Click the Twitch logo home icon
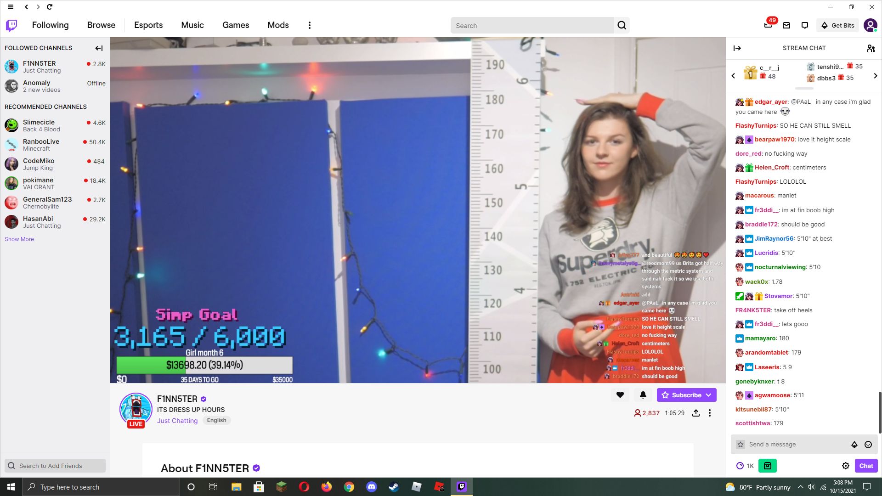Screen dimensions: 882x496 [11, 25]
